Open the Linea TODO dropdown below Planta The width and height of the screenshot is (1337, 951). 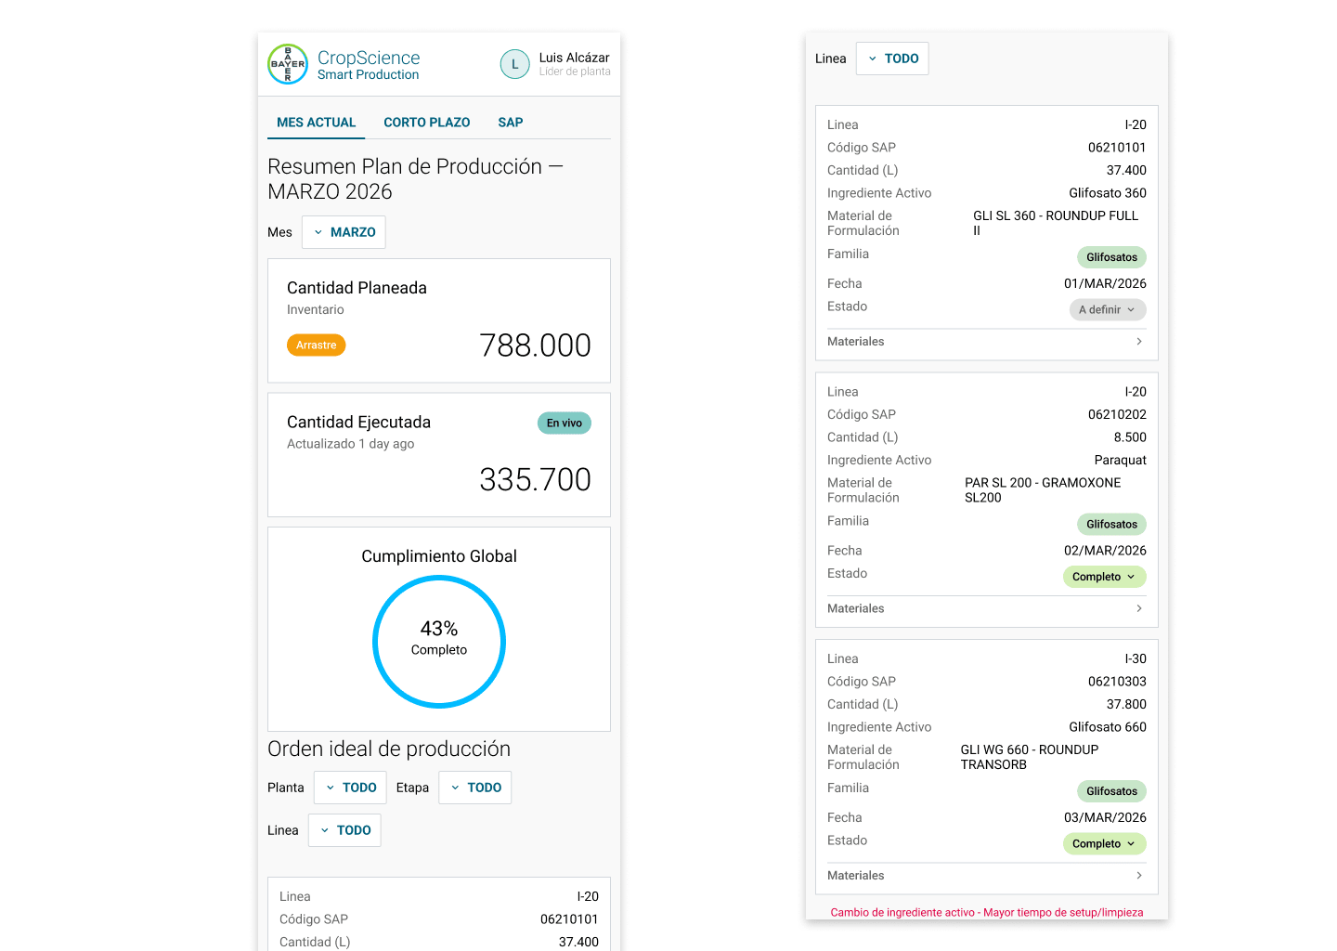point(344,830)
